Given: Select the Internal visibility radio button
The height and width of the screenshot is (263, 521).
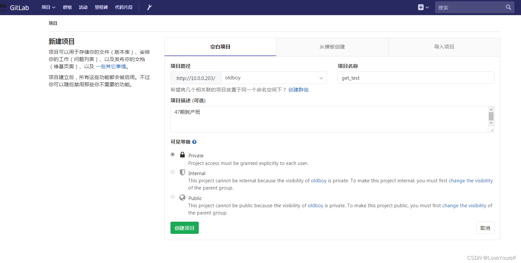Looking at the screenshot, I should [172, 172].
